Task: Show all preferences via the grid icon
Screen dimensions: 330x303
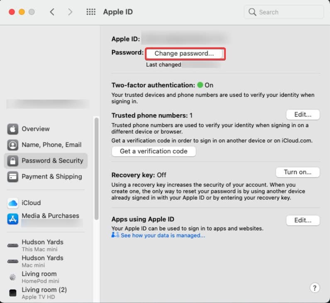Action: 91,12
